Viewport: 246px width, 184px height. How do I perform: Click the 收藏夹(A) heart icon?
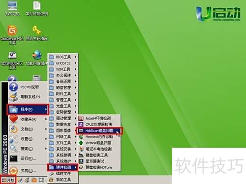13,119
